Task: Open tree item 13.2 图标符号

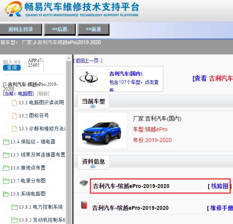Action: pos(34,115)
